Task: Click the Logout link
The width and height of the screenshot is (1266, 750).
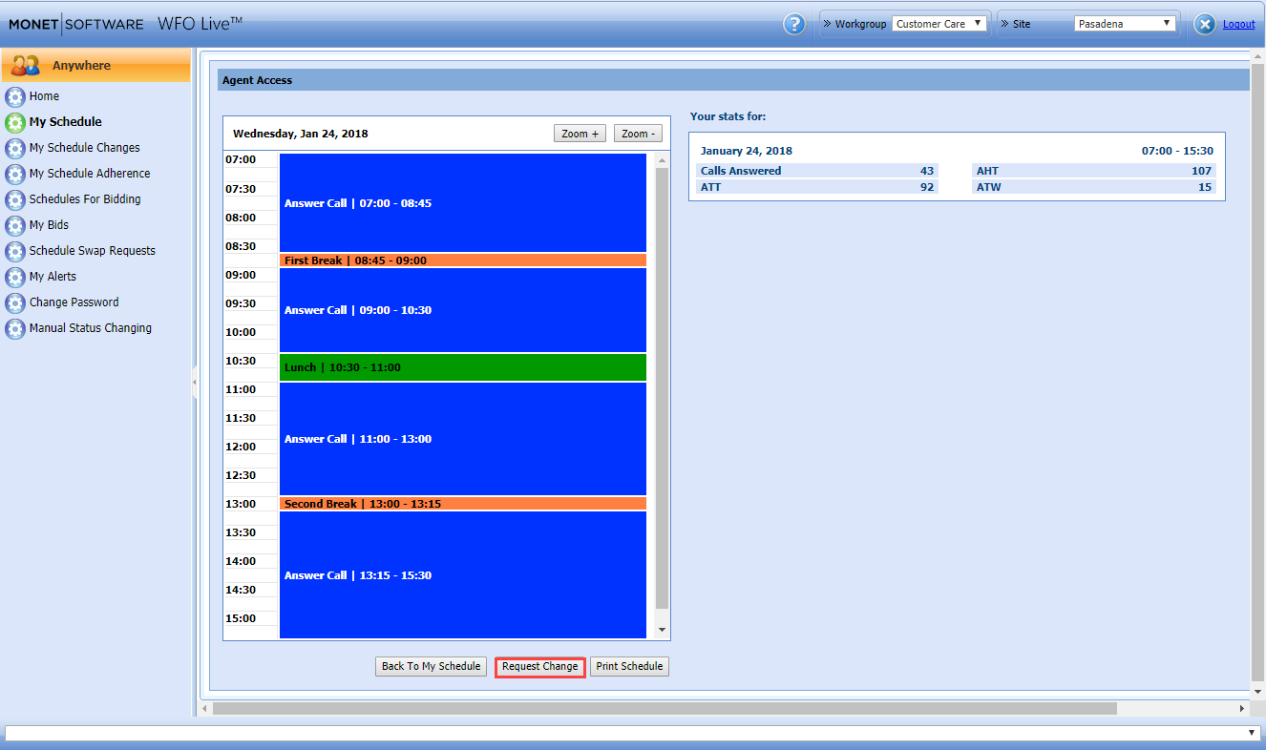Action: coord(1238,25)
